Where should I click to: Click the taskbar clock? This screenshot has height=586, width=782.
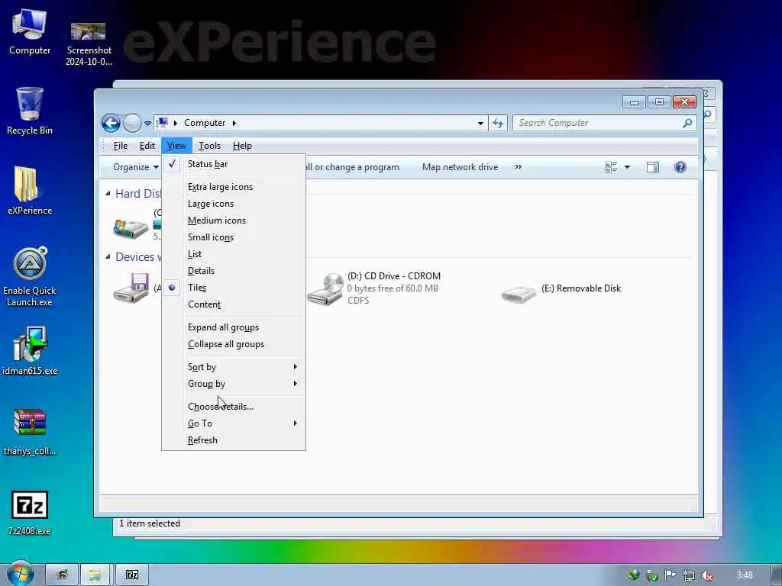tap(745, 575)
